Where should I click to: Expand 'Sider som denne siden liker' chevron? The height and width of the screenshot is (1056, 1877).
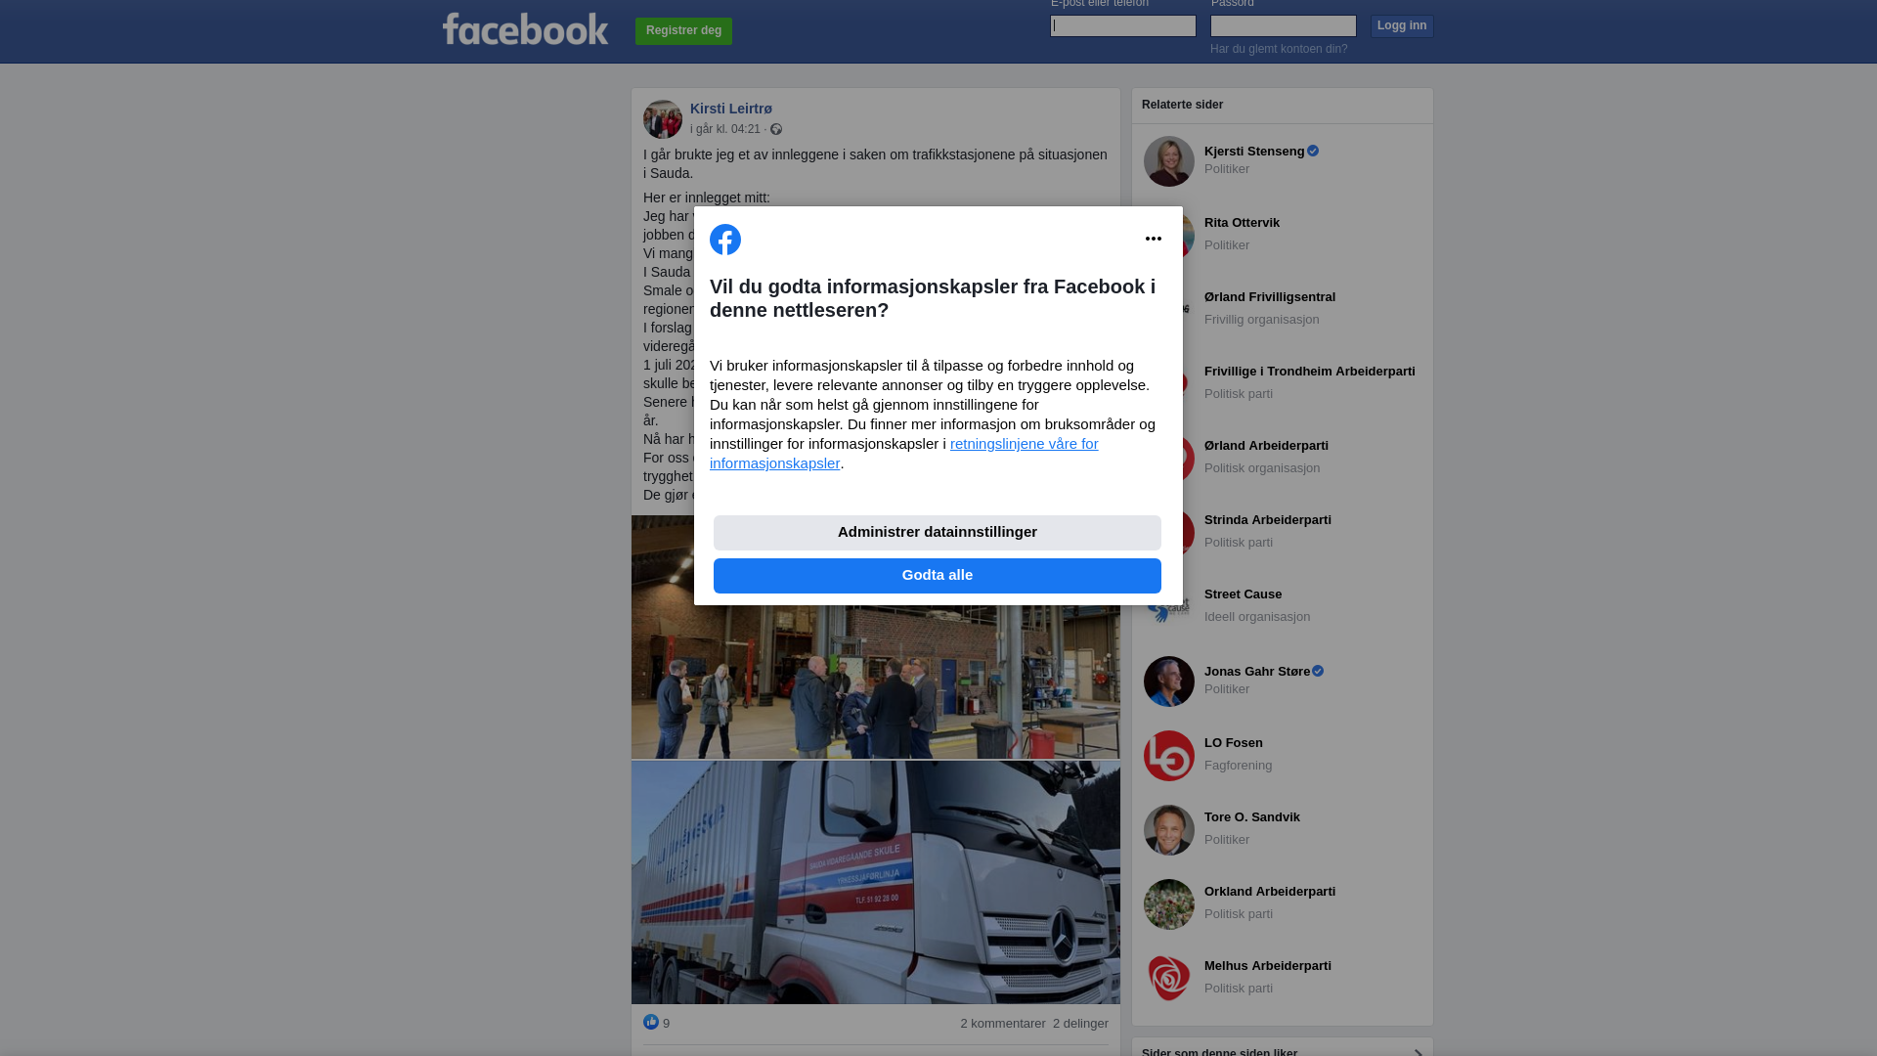point(1419,1051)
